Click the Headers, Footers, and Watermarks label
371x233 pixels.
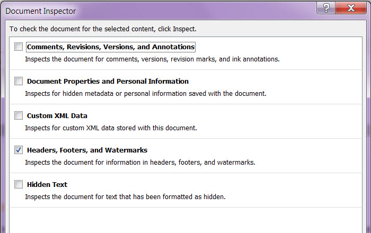tap(87, 150)
